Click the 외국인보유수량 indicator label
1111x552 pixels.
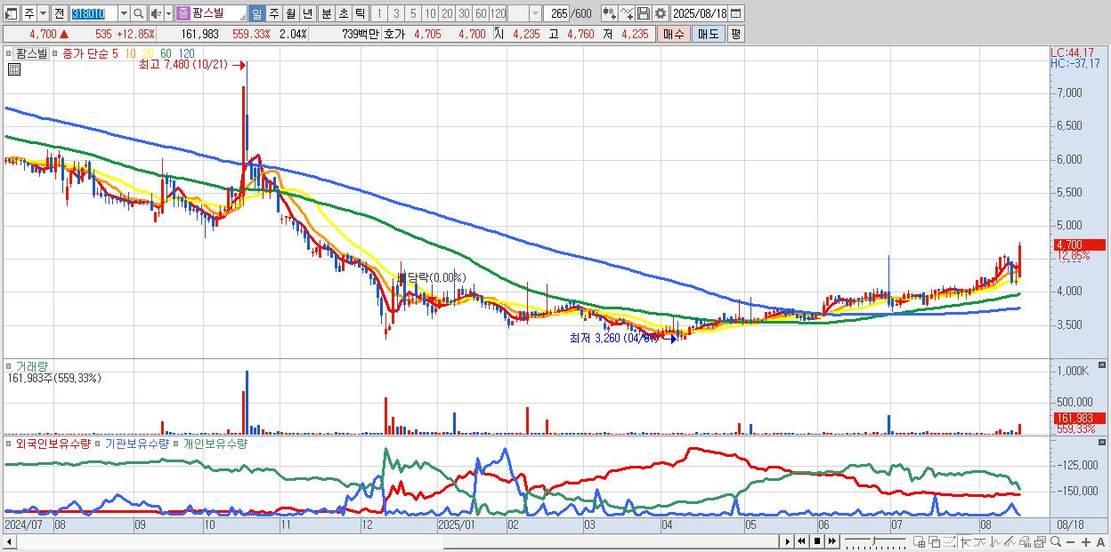point(53,442)
